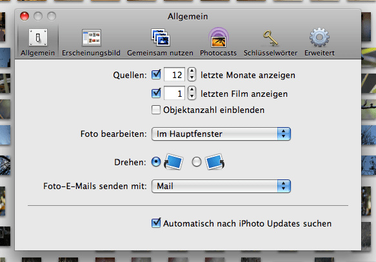Click the Film count field showing 1

(x=174, y=93)
